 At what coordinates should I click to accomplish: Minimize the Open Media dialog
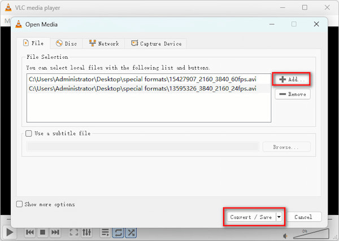[x=272, y=24]
